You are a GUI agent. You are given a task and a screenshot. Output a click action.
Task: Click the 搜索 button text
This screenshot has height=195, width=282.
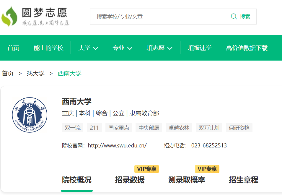(x=245, y=17)
